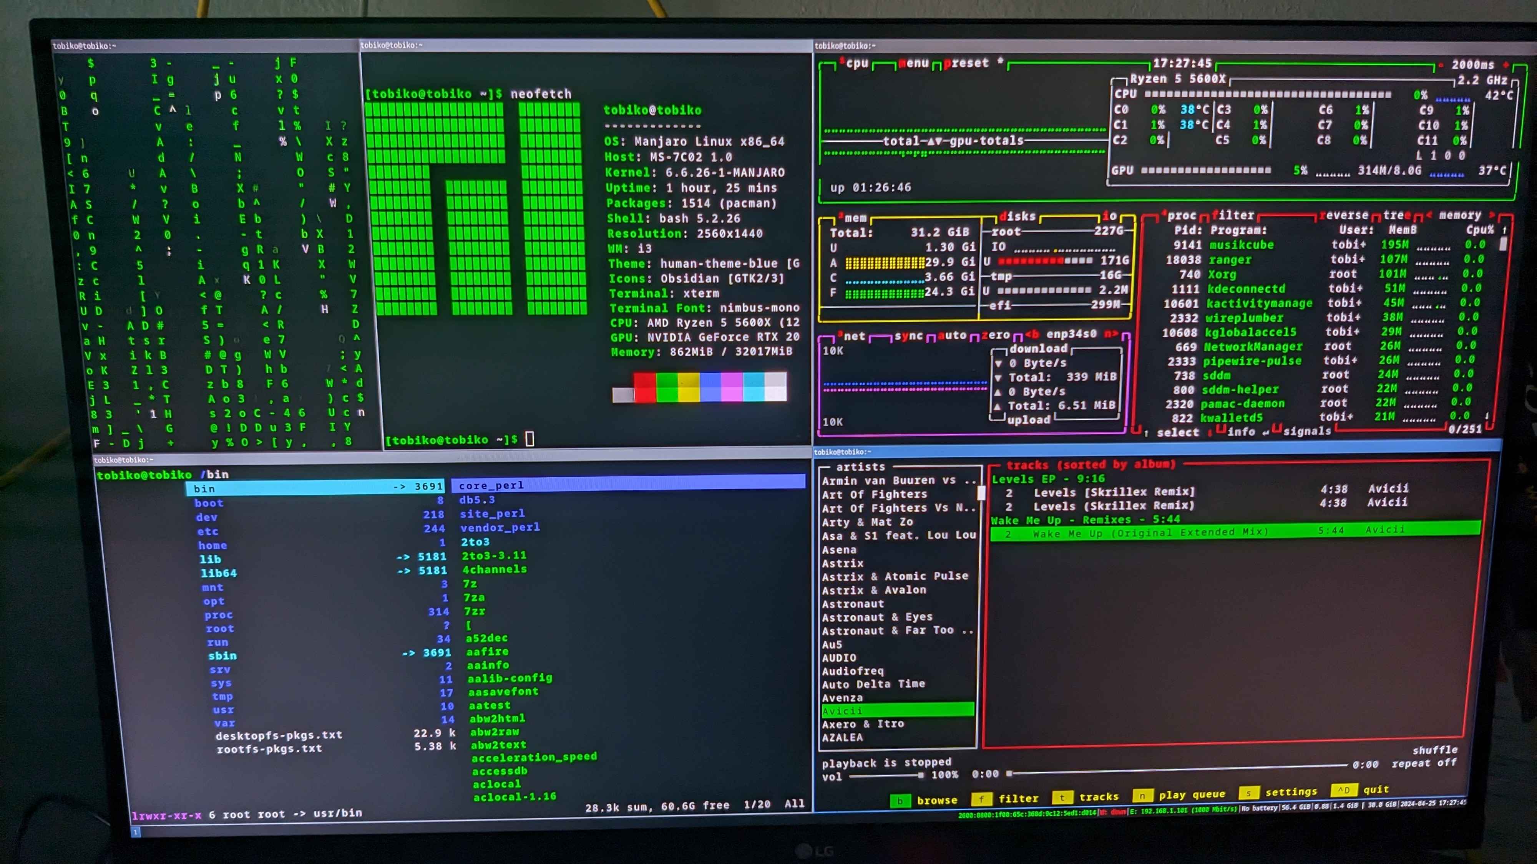The width and height of the screenshot is (1537, 864).
Task: Click the '2000ms' update interval value
Action: point(1472,65)
